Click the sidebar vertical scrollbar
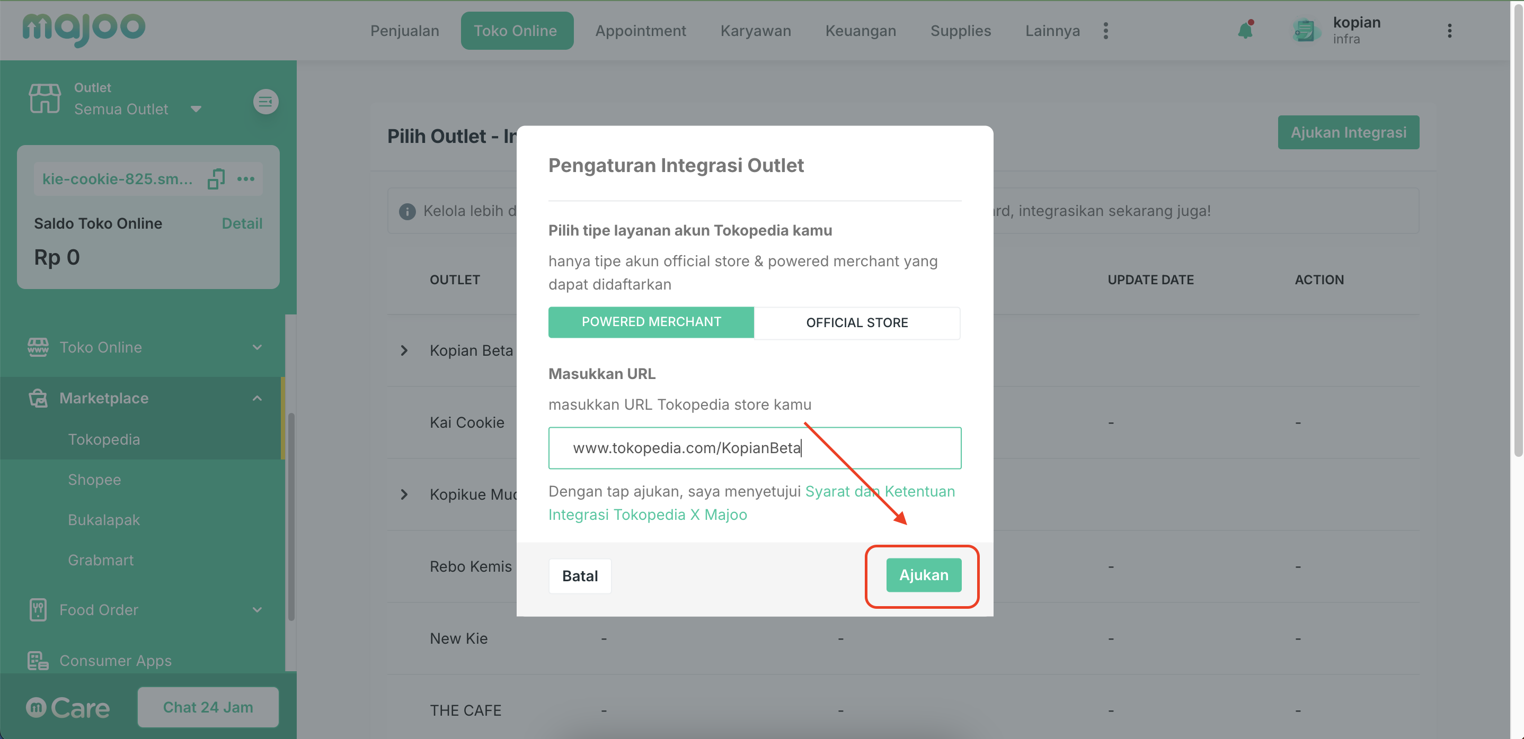Image resolution: width=1524 pixels, height=739 pixels. click(290, 517)
